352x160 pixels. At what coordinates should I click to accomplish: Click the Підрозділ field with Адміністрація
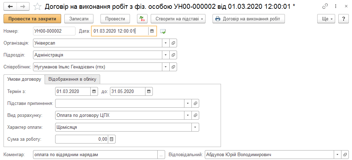point(98,55)
